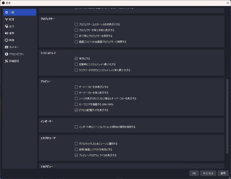Click the システムトレイ section heading
The width and height of the screenshot is (231, 179).
(48, 53)
